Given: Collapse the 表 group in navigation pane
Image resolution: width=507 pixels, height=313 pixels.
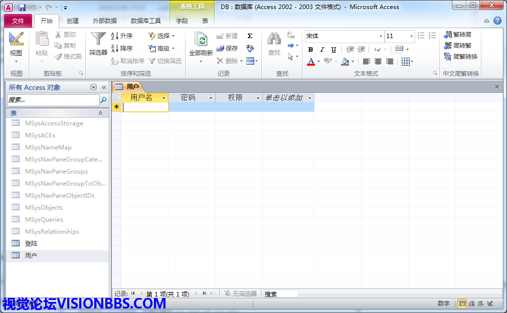Looking at the screenshot, I should coord(100,113).
